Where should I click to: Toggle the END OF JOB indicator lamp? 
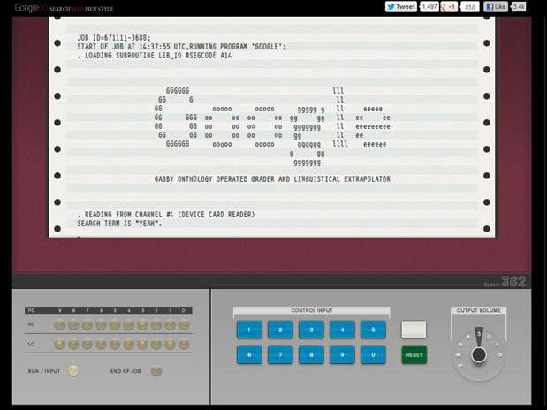click(x=156, y=371)
